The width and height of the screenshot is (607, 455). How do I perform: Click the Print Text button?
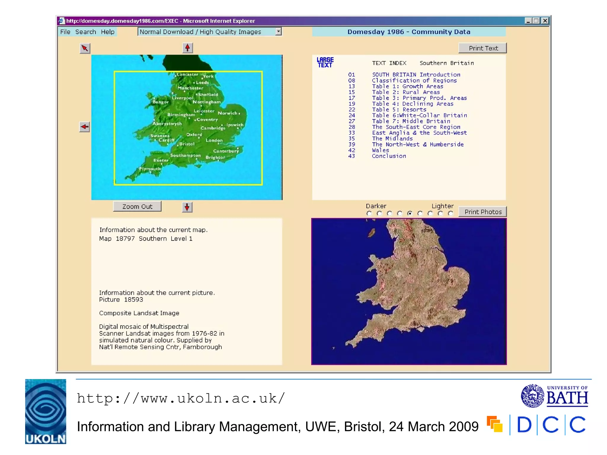pyautogui.click(x=483, y=48)
